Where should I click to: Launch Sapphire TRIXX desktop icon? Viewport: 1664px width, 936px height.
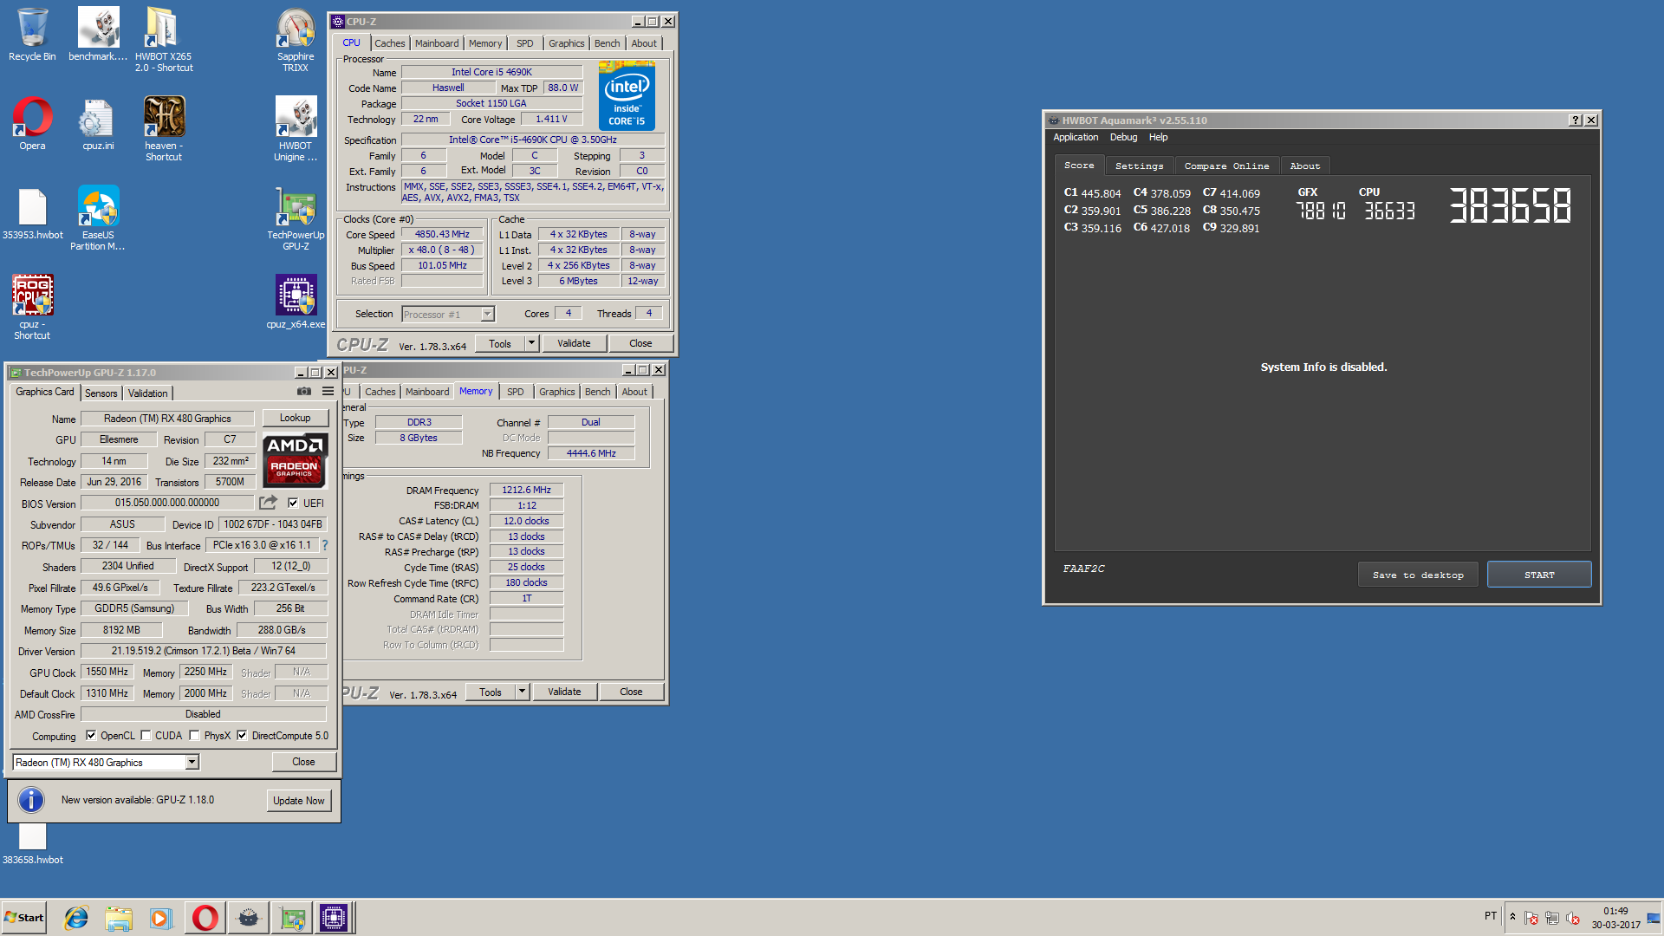[x=296, y=40]
